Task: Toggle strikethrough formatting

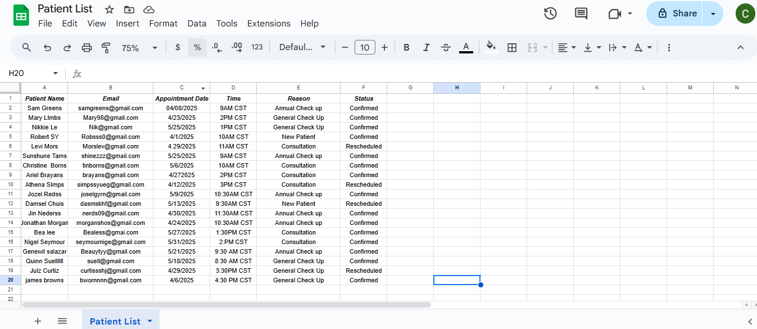Action: tap(446, 48)
